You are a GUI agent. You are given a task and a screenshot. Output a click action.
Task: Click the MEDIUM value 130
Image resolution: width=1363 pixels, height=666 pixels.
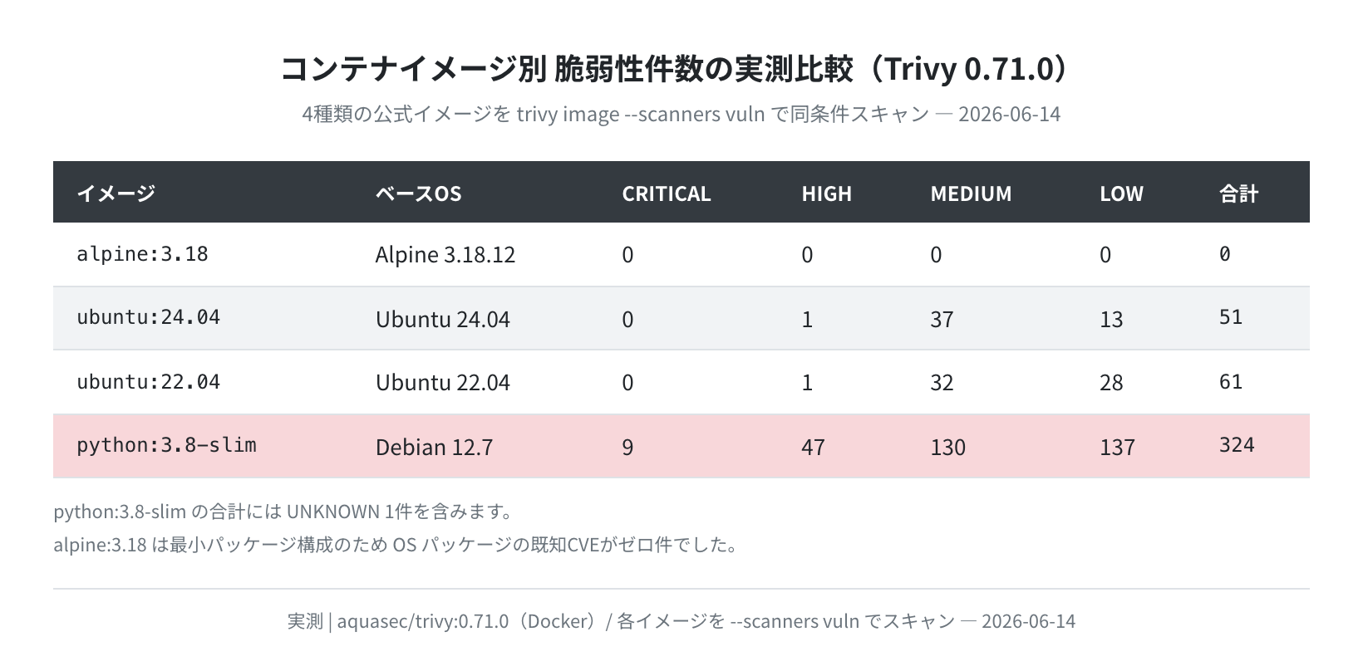[x=947, y=448]
